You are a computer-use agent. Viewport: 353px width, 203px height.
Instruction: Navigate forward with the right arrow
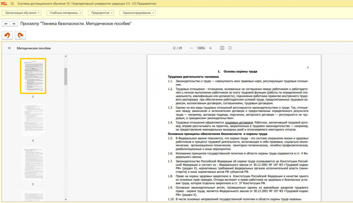[14, 23]
